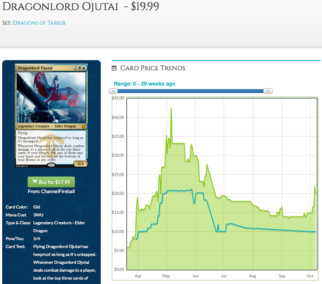Image resolution: width=322 pixels, height=284 pixels.
Task: Click the Card Price Trends heading
Action: 152,68
